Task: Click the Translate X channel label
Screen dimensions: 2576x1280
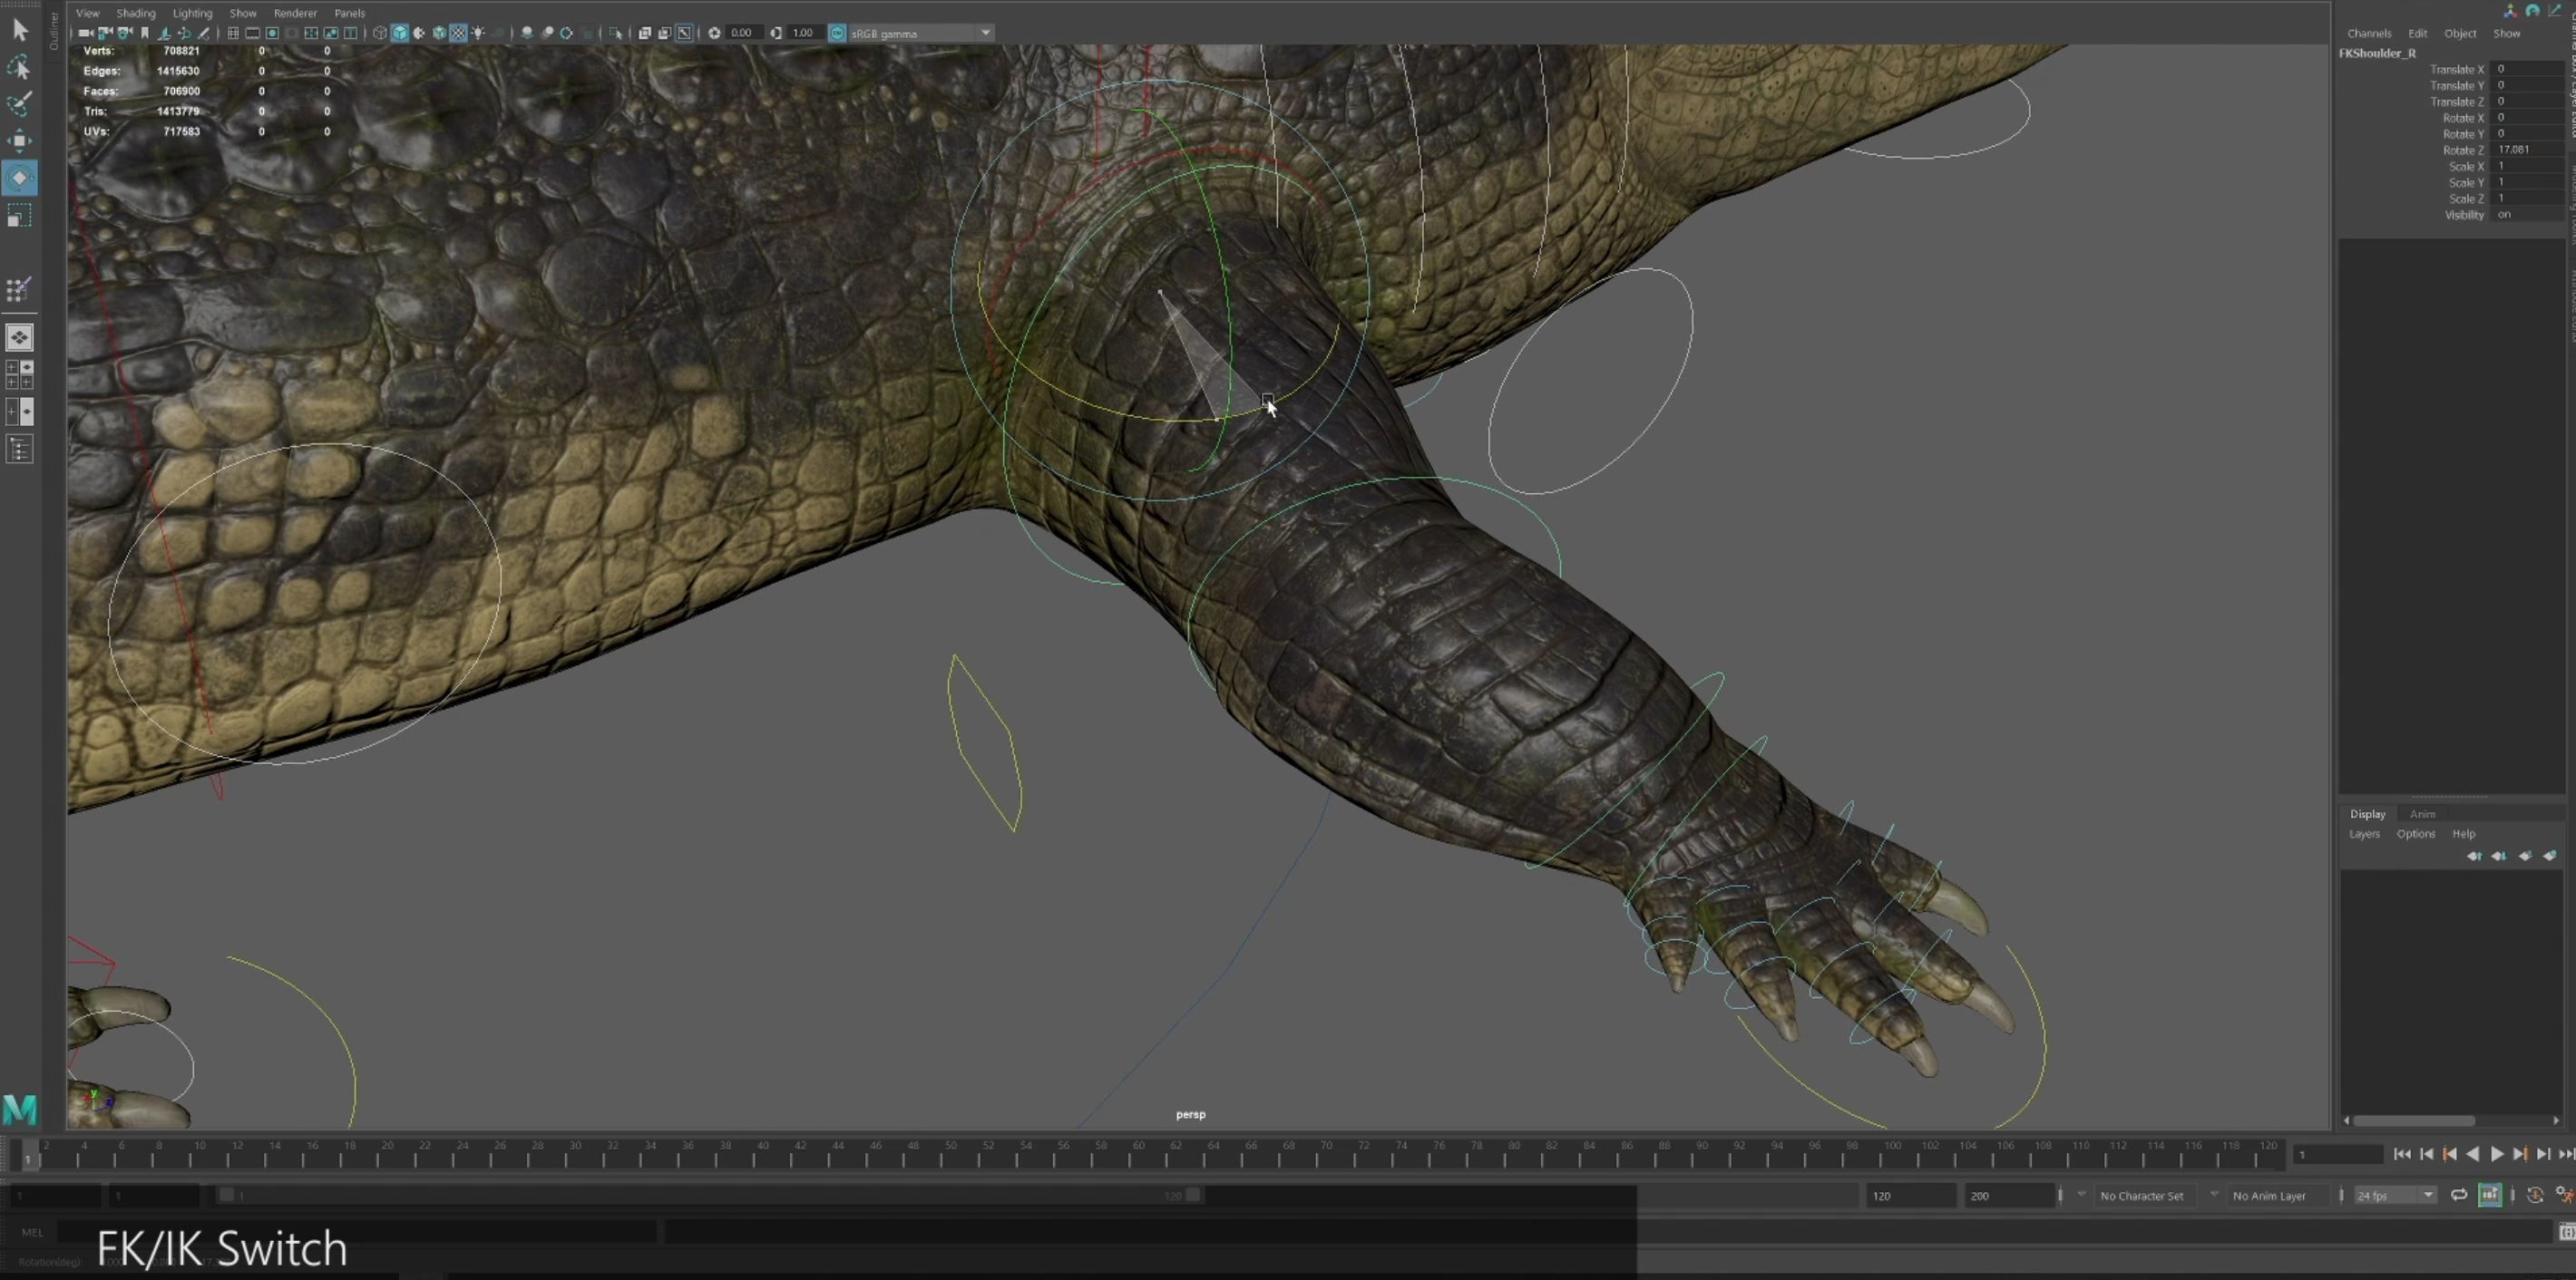Action: click(x=2457, y=69)
